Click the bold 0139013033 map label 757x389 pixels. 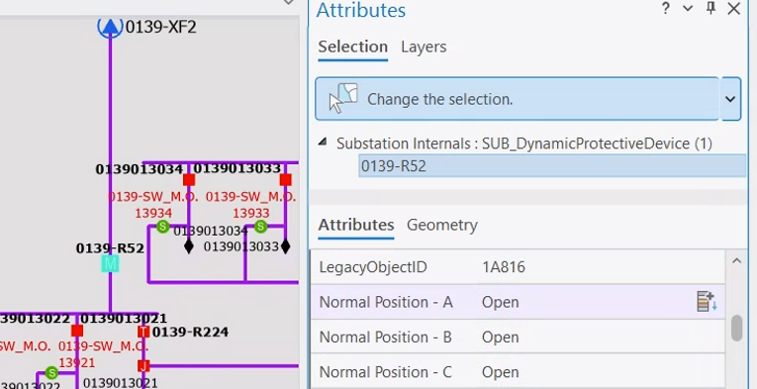[237, 168]
